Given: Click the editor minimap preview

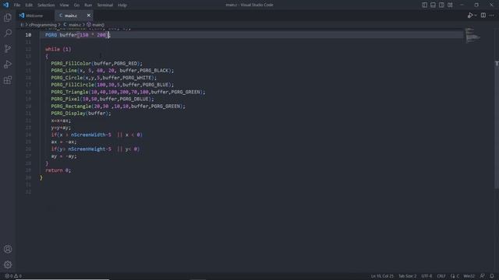Looking at the screenshot, I should point(473,36).
